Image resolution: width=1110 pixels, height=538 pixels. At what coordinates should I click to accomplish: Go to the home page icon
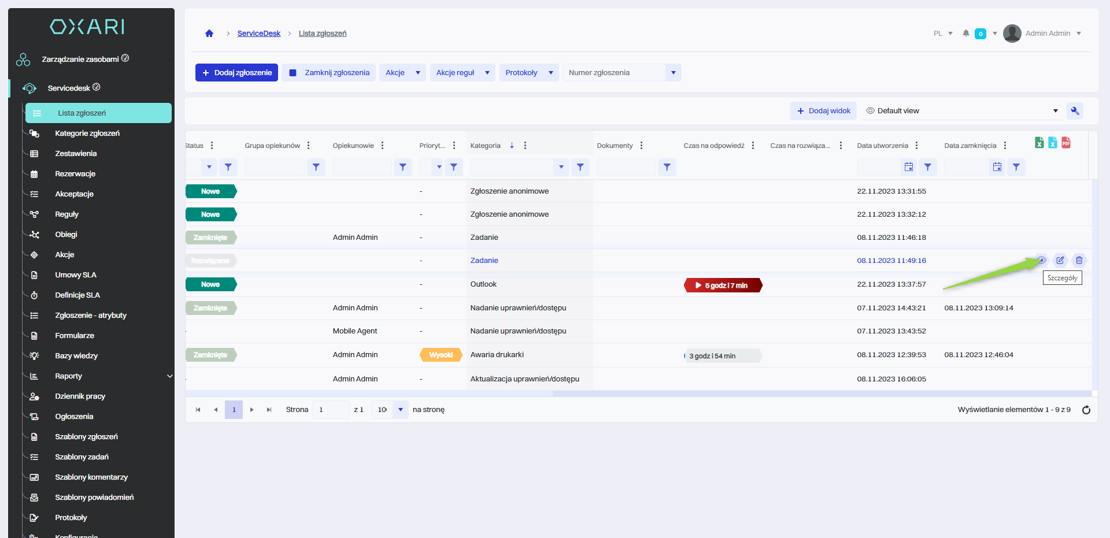tap(209, 34)
